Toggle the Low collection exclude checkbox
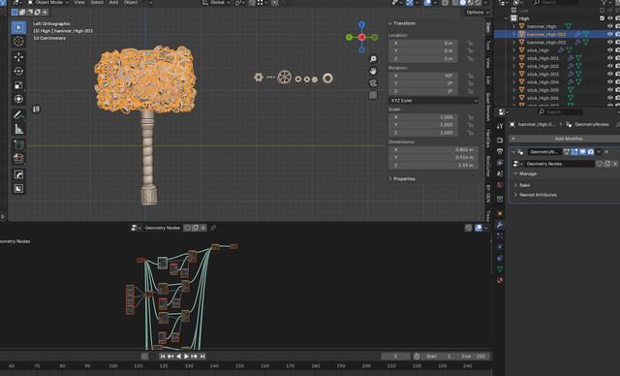 click(602, 11)
